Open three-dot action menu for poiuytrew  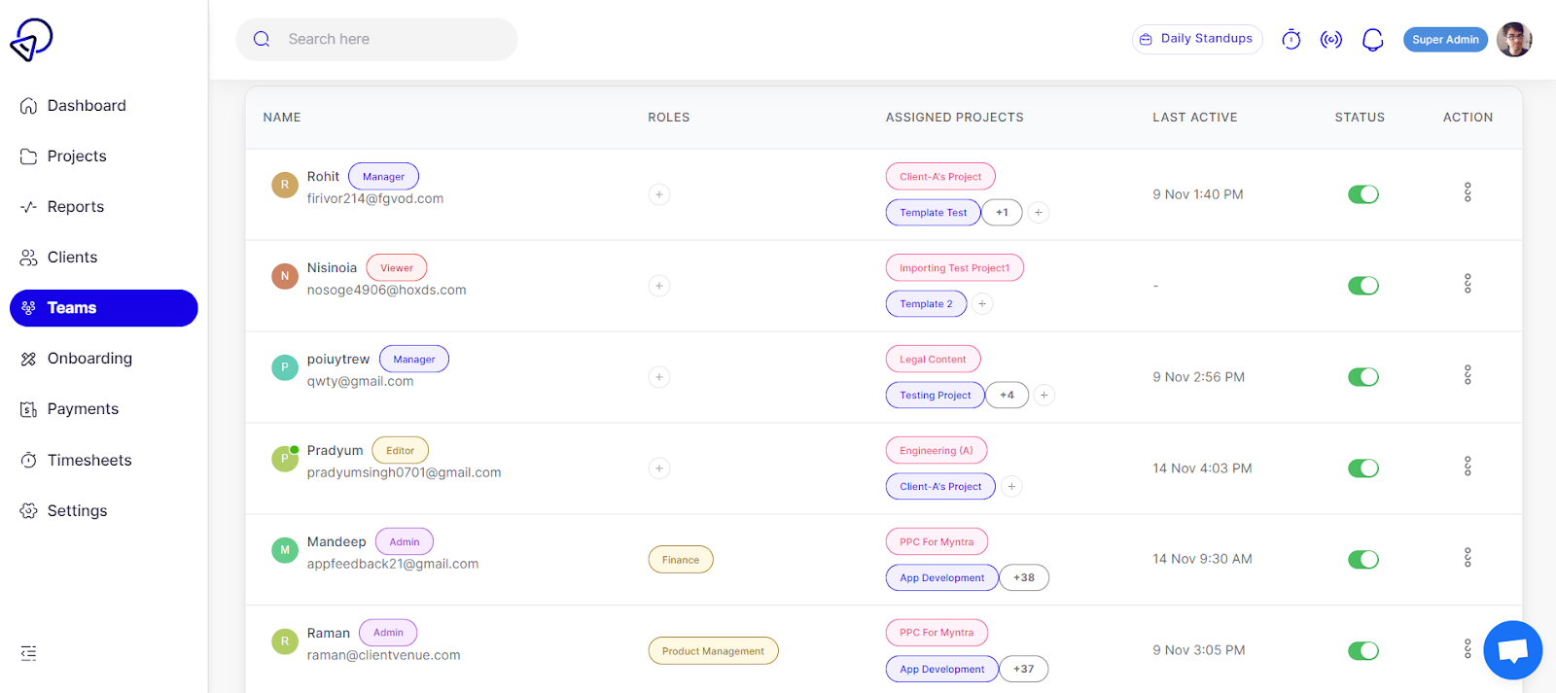point(1468,375)
